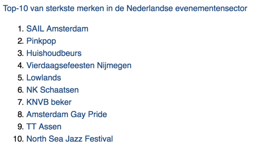Click list number 10 before North Sea Jazz
The image size is (253, 148).
tap(18, 139)
